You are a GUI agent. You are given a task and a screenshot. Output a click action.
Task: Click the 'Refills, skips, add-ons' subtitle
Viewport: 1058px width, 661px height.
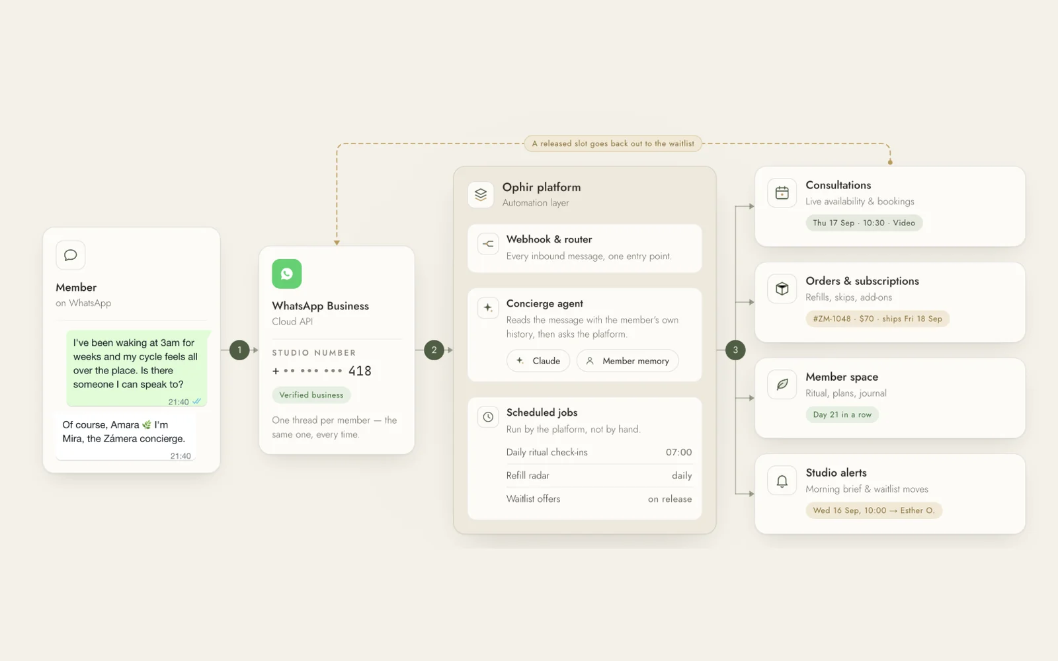[x=848, y=297]
